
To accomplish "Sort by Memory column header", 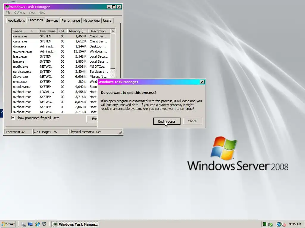I will coord(77,31).
